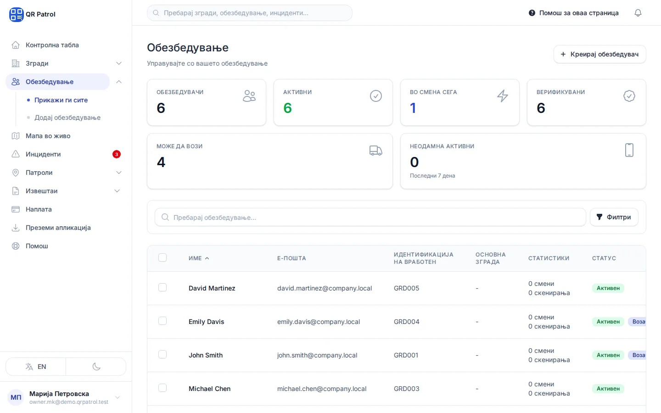The width and height of the screenshot is (661, 413).
Task: Open Наплата menu item
Action: point(66,209)
